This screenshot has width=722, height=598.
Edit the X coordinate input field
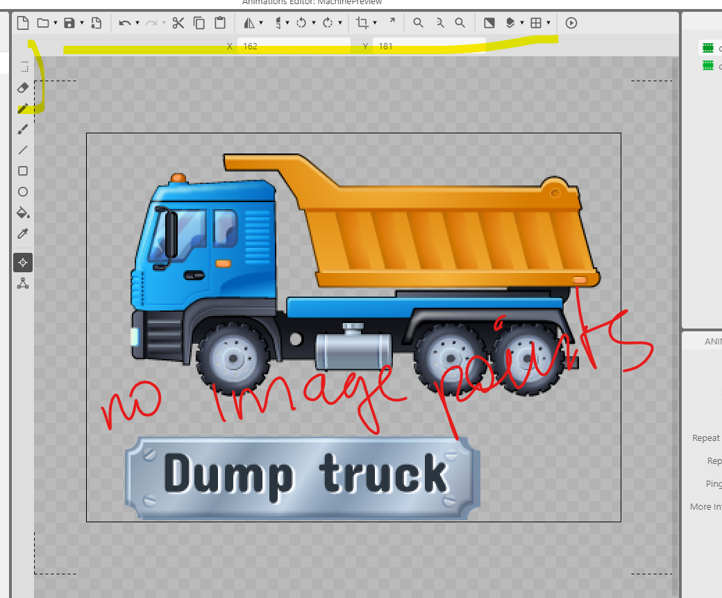point(292,46)
